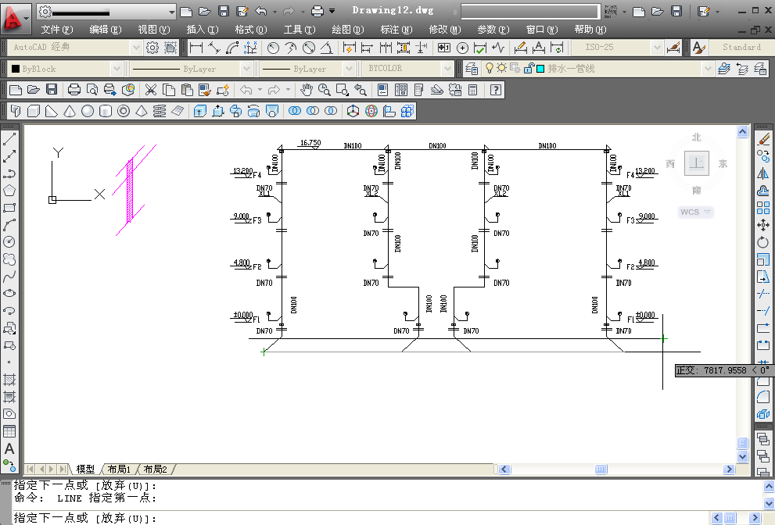Click the Help question mark icon
The image size is (775, 525).
pos(496,89)
